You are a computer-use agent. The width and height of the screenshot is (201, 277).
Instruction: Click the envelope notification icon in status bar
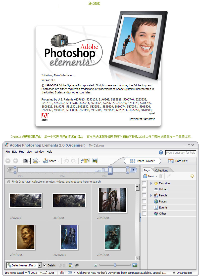pos(70,272)
